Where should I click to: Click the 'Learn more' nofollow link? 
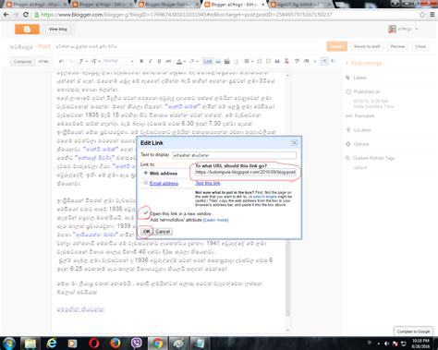[x=216, y=220]
